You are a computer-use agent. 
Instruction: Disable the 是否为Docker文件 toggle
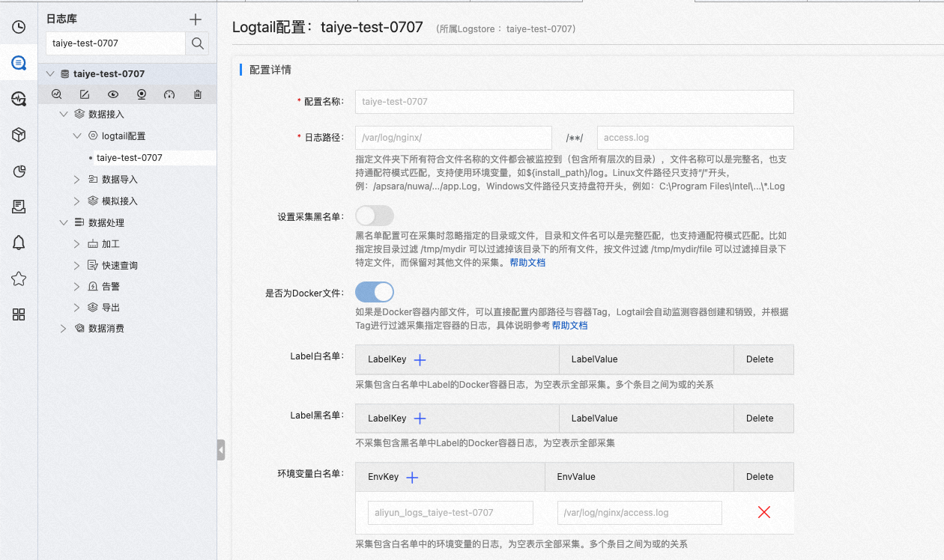[375, 292]
